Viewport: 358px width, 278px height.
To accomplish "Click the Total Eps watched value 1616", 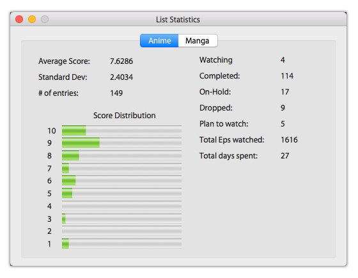I will pyautogui.click(x=289, y=140).
